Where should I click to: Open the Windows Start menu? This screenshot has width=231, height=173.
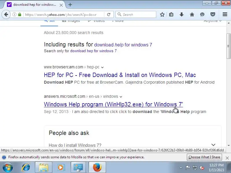pyautogui.click(x=8, y=168)
